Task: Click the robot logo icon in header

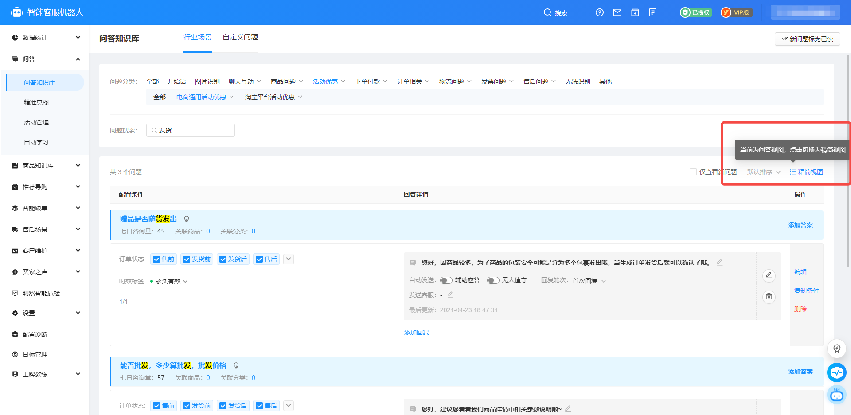Action: (17, 12)
